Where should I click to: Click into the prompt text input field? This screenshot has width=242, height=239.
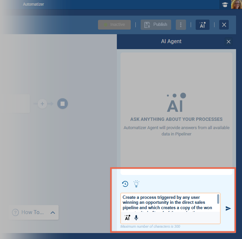pos(168,202)
